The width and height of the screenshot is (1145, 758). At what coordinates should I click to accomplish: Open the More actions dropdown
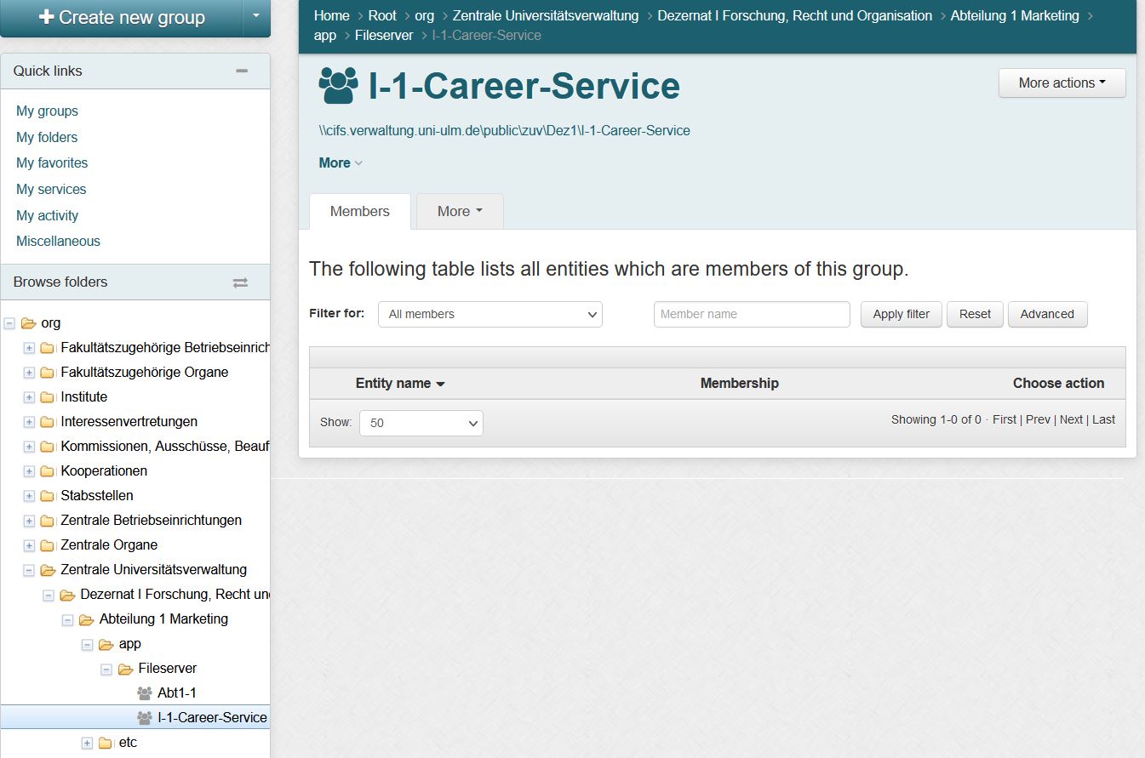pos(1062,83)
